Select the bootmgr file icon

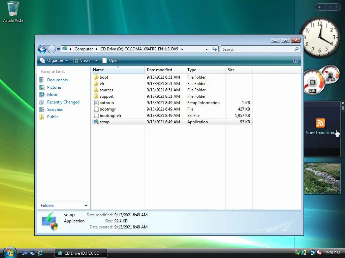(96, 109)
